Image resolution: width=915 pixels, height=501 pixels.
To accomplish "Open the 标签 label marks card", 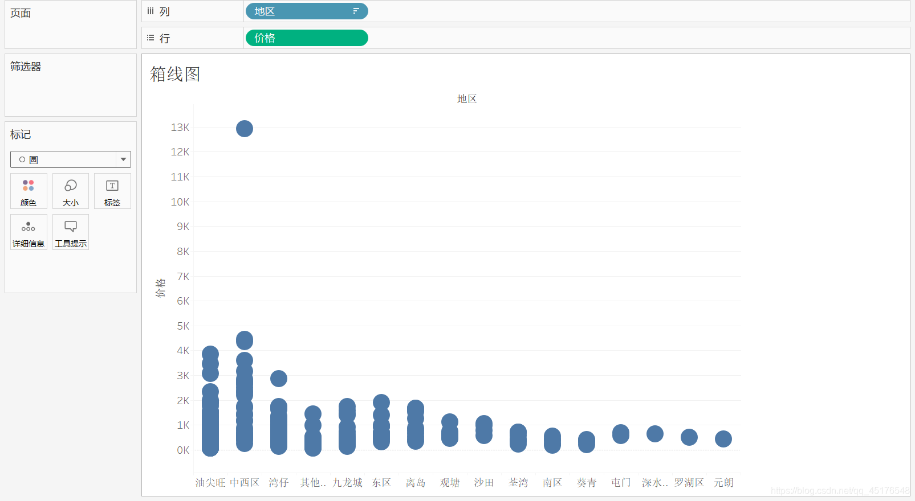I will (112, 191).
